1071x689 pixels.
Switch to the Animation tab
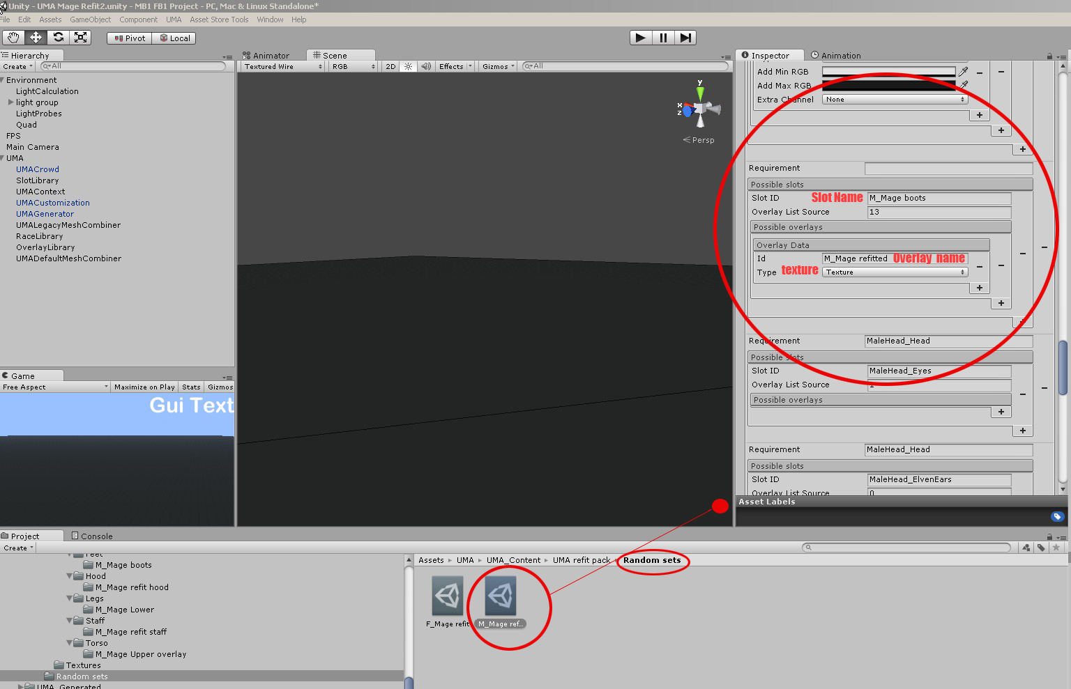pos(836,56)
